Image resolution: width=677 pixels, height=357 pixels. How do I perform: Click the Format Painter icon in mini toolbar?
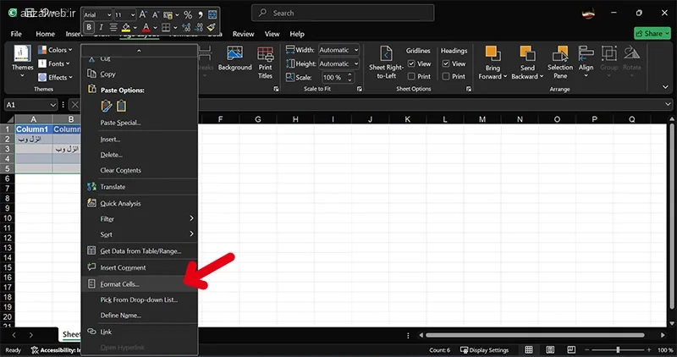[x=211, y=27]
